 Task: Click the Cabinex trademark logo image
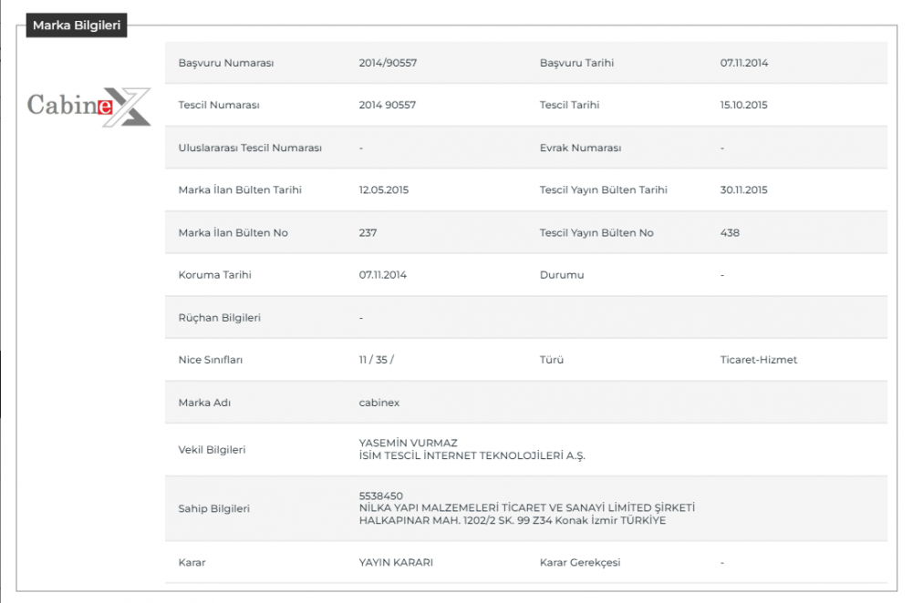[88, 107]
